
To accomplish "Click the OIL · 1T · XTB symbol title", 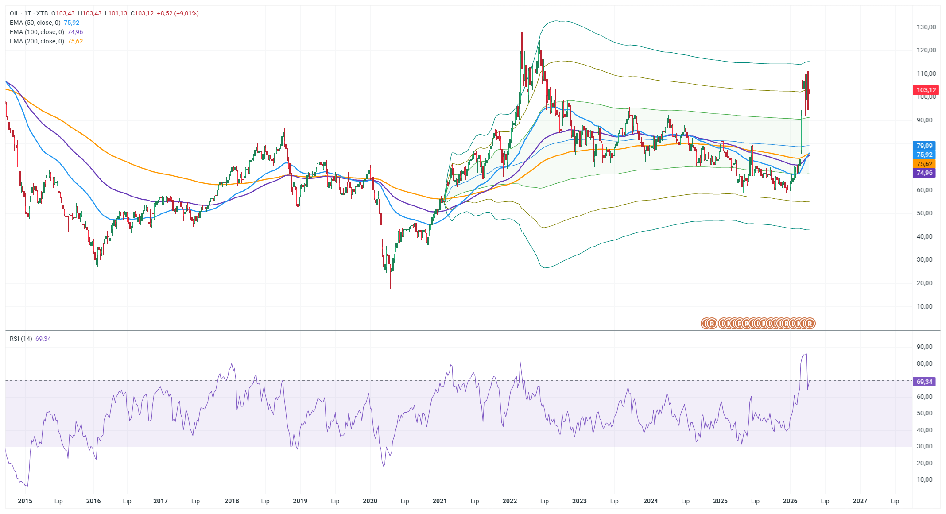I will 29,13.
